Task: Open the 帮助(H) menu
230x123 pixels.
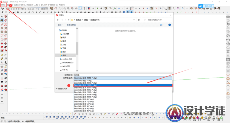Action: [x=62, y=5]
